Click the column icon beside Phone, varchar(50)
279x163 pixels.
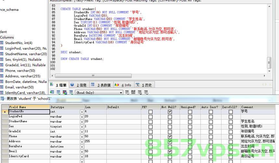click(x=2, y=70)
